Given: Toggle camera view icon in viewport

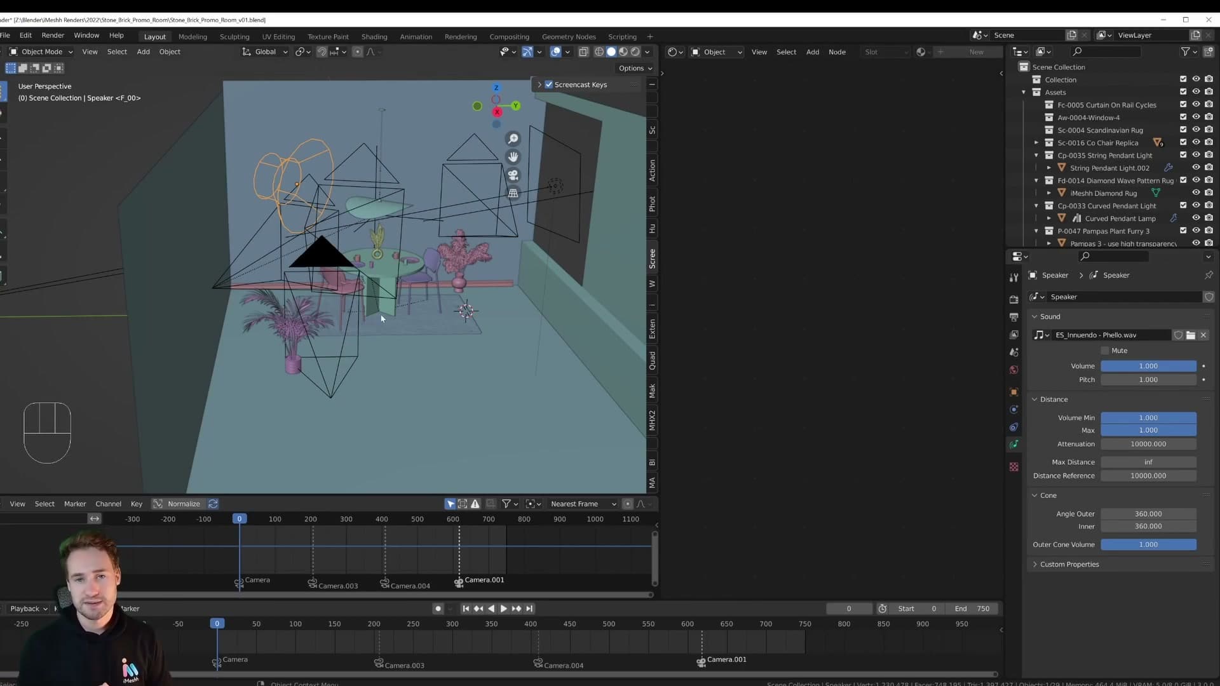Looking at the screenshot, I should (513, 175).
